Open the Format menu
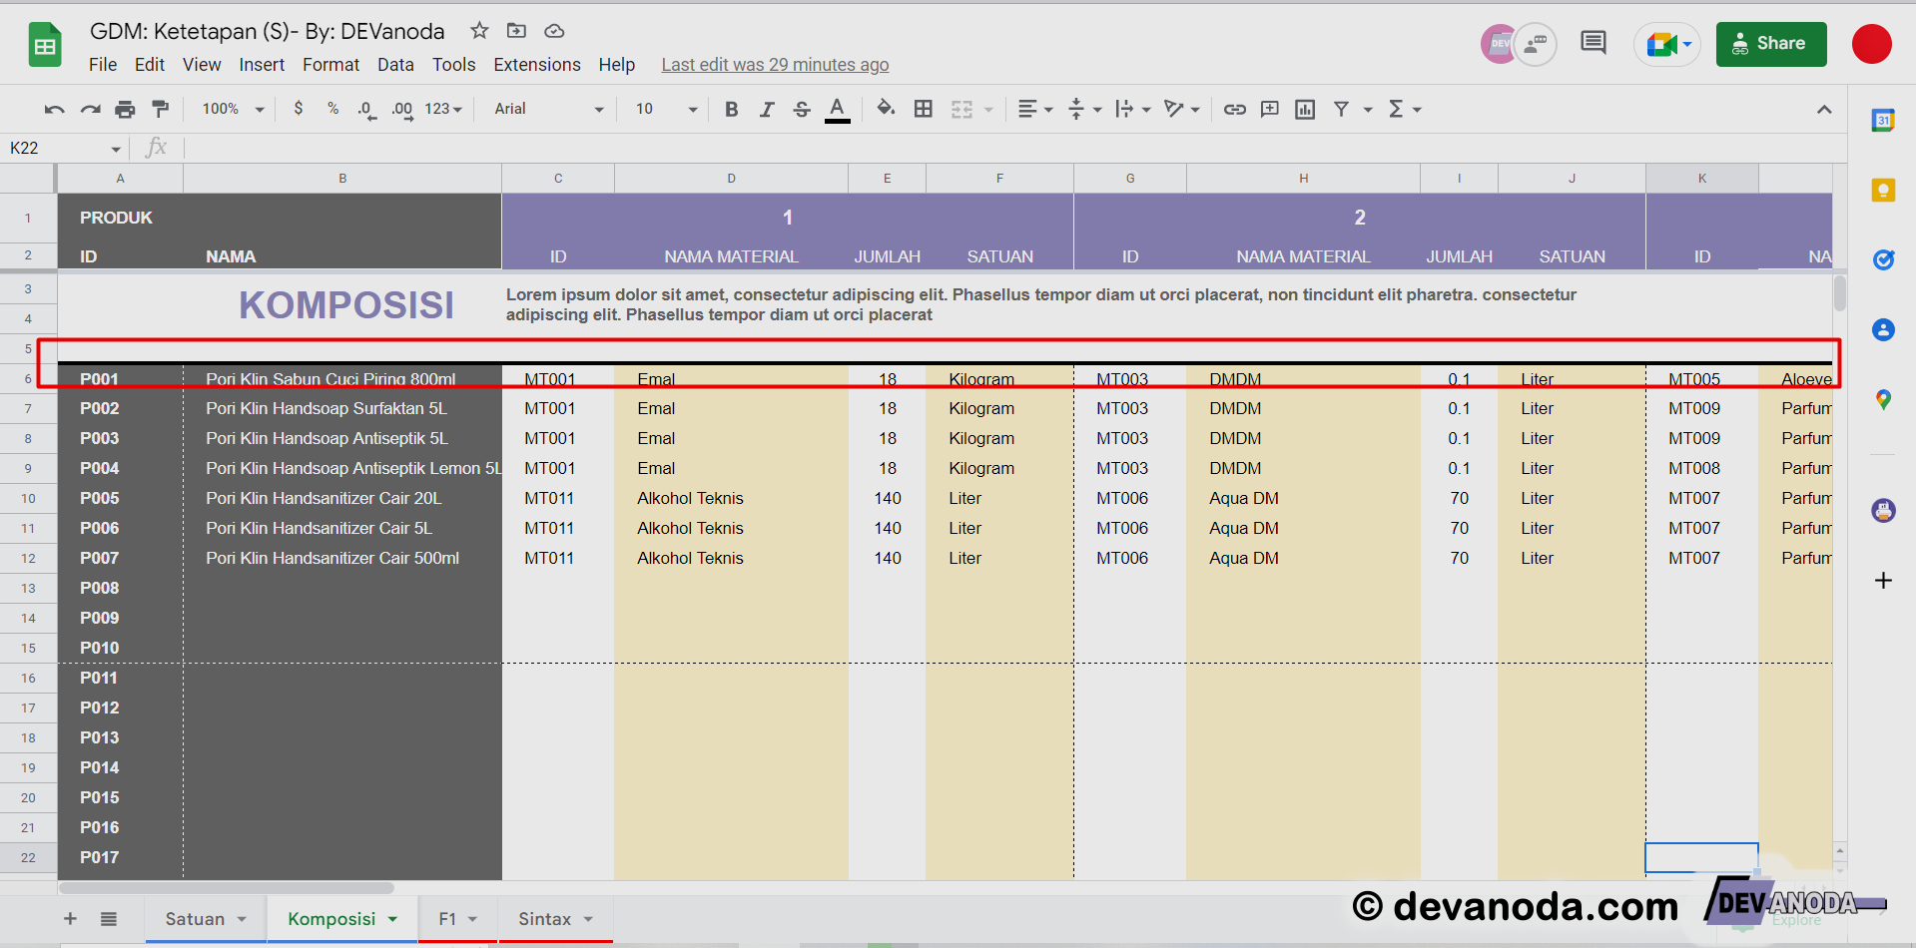Screen dimensions: 1916x948 point(330,65)
